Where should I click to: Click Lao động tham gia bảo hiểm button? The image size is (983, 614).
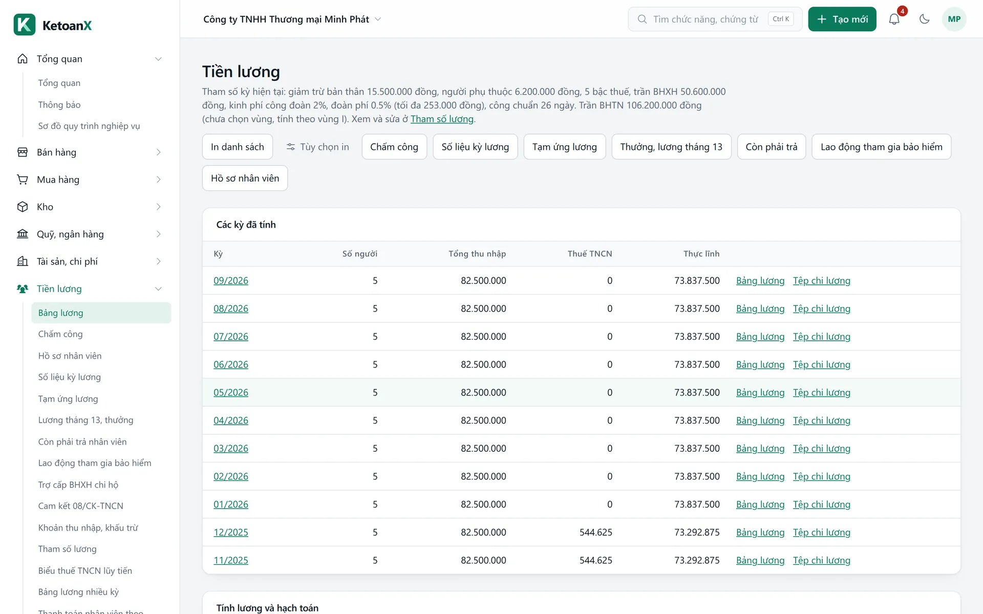(881, 147)
